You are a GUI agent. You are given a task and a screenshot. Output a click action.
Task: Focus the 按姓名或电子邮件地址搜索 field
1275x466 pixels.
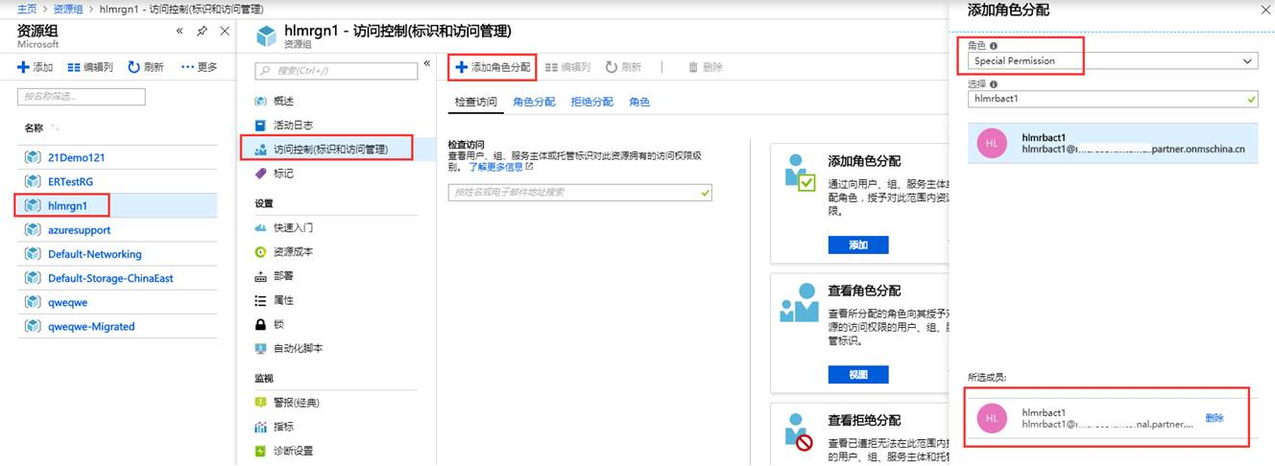(x=581, y=193)
